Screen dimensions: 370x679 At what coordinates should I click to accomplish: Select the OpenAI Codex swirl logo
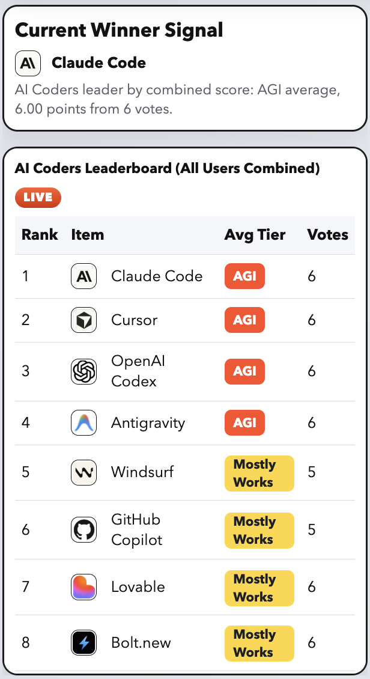tap(83, 371)
